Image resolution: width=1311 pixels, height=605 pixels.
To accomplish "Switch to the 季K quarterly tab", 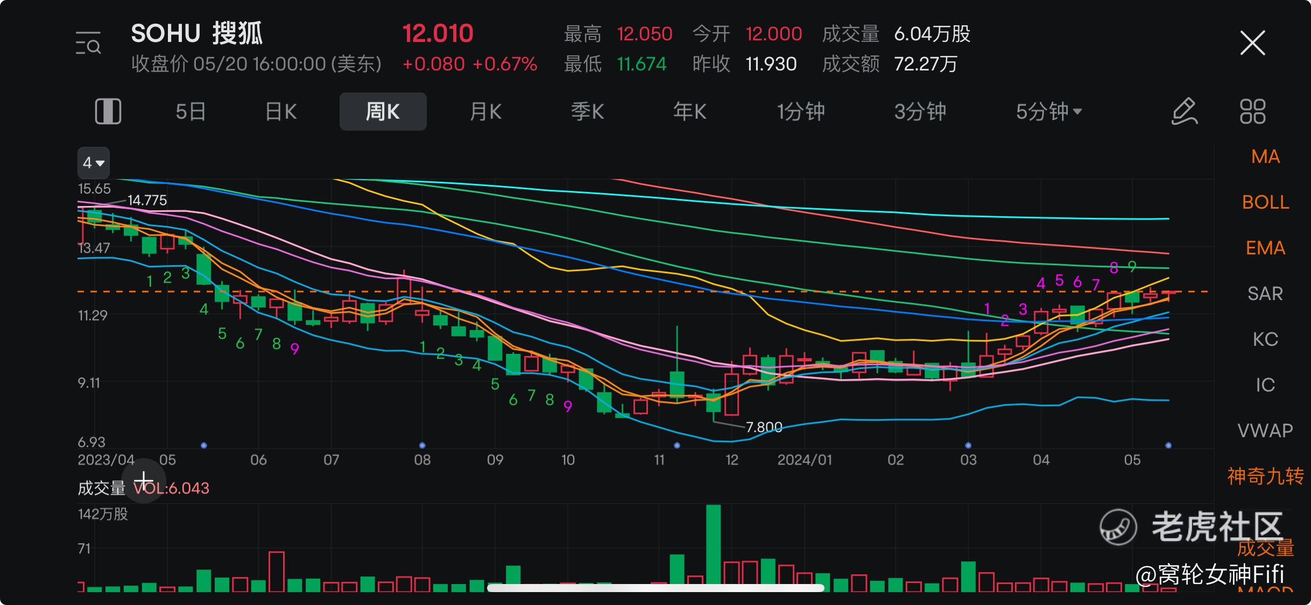I will (587, 111).
